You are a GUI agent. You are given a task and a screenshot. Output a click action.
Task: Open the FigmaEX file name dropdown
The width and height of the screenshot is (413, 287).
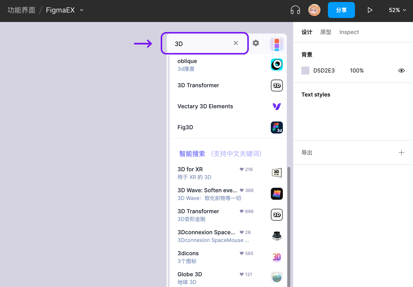point(82,10)
